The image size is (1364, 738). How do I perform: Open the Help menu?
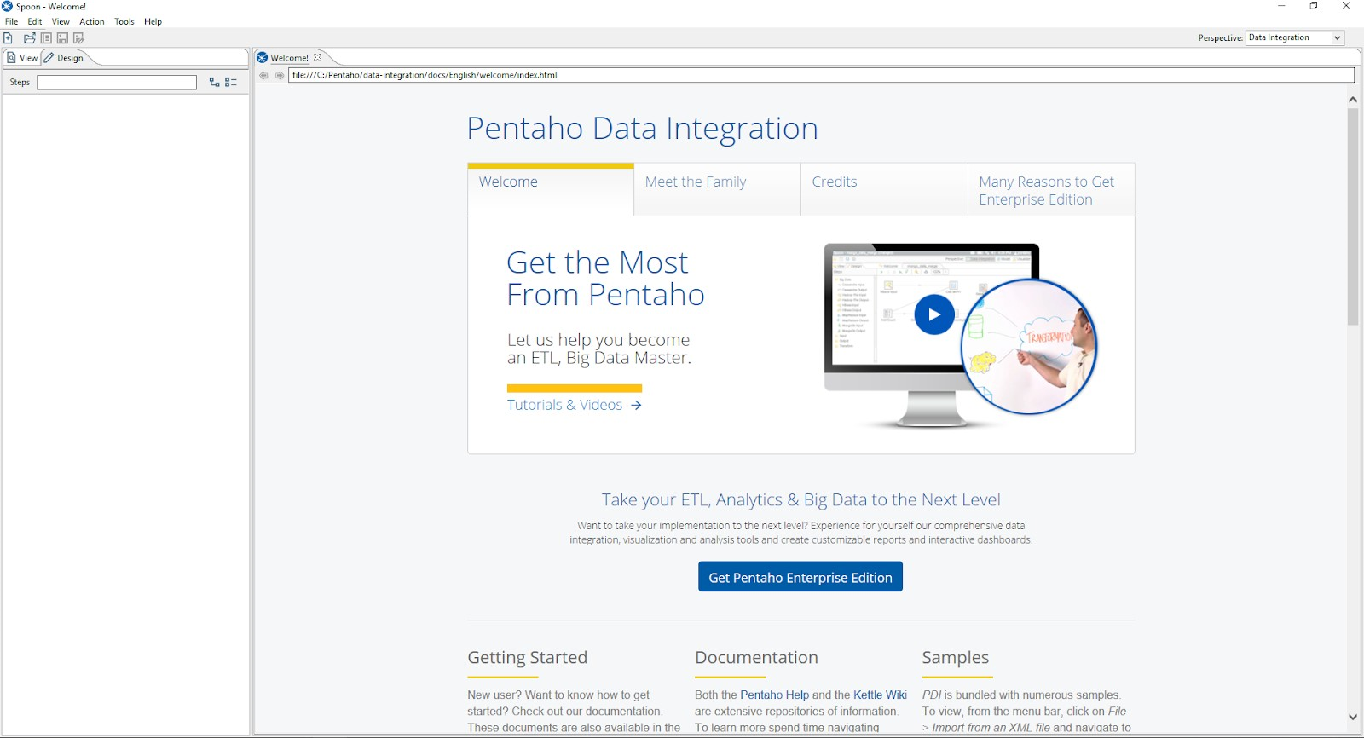[x=153, y=22]
